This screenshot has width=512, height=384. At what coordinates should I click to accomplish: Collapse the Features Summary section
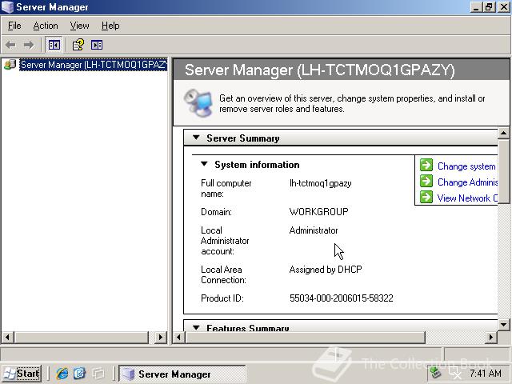196,327
